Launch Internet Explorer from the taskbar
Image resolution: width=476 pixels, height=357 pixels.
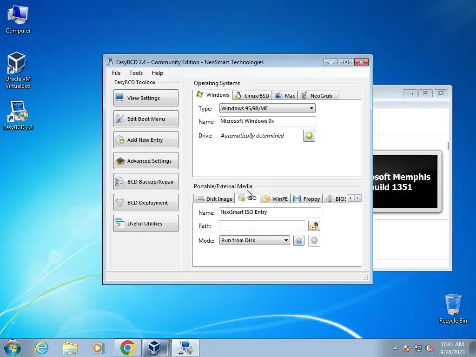(41, 348)
